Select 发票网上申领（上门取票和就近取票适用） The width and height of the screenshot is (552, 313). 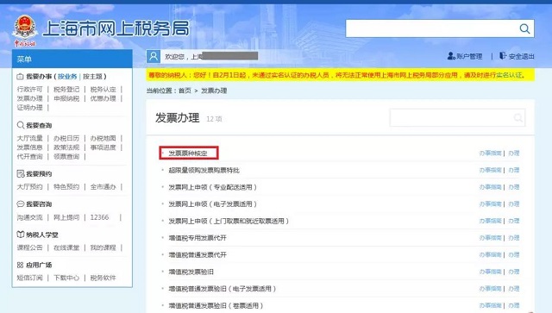(229, 221)
